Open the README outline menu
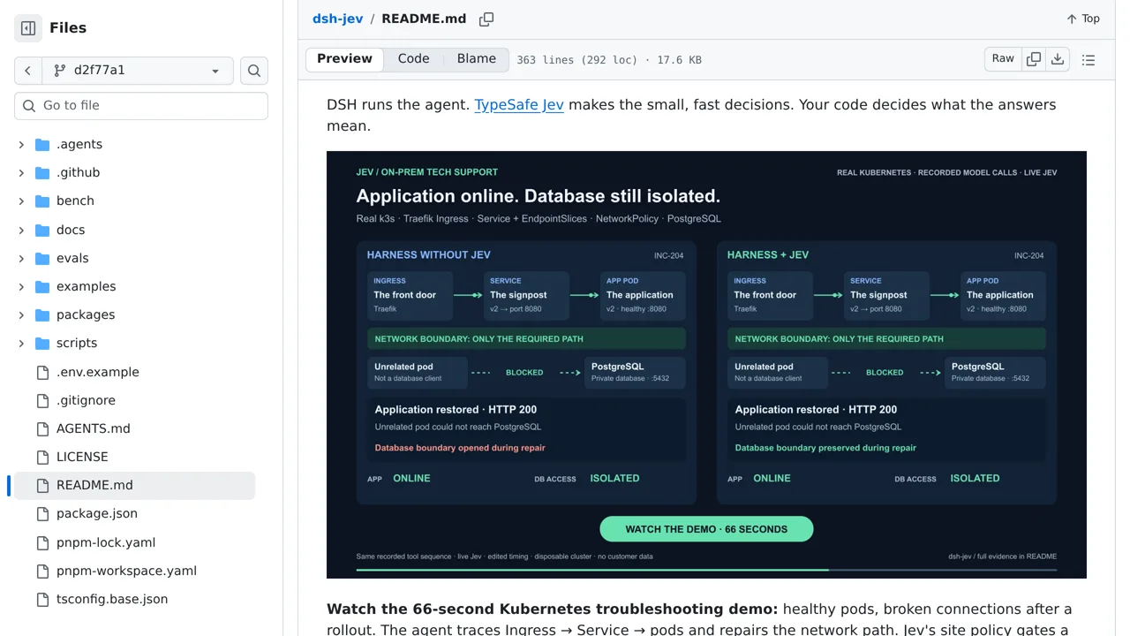 tap(1089, 60)
